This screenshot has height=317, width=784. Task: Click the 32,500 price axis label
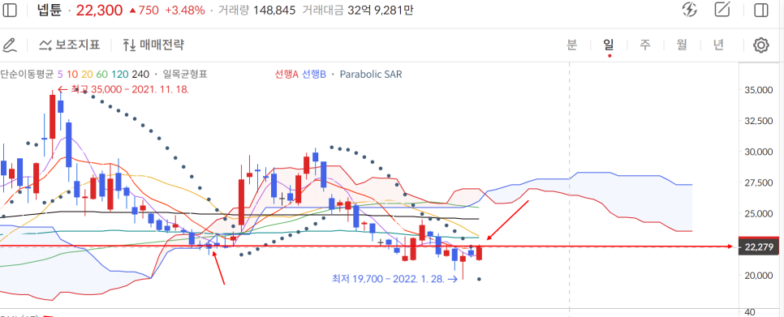point(759,122)
